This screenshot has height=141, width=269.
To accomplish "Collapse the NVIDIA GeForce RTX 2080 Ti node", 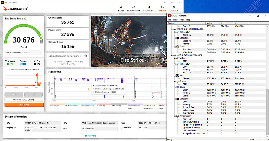I will point(171,55).
